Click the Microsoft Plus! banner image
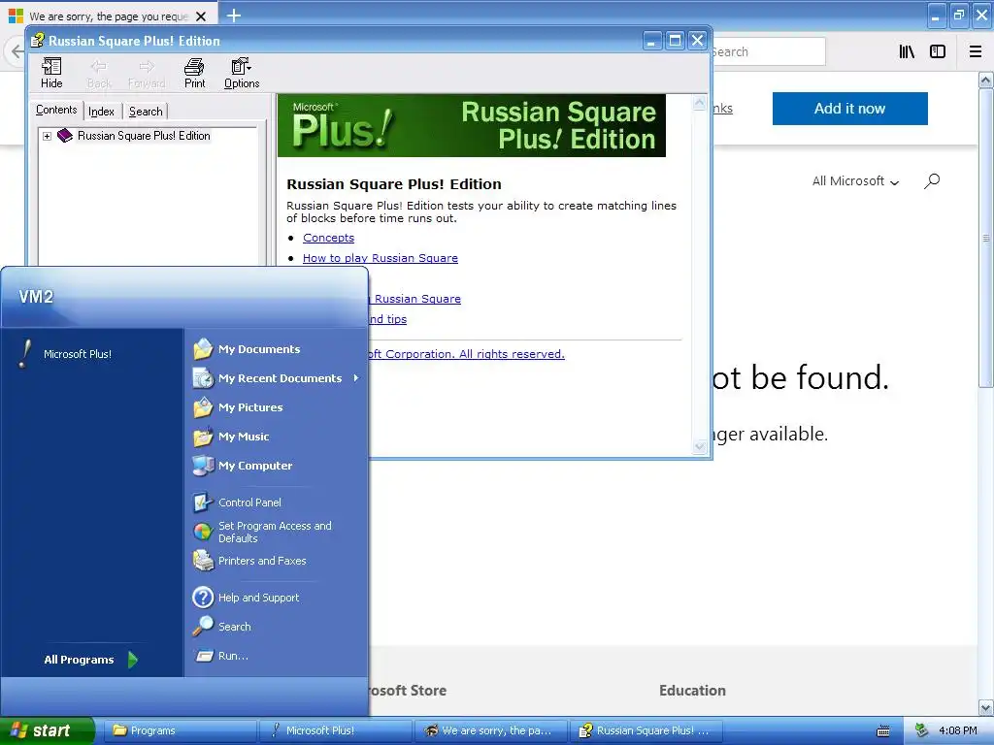994x745 pixels. 472,125
